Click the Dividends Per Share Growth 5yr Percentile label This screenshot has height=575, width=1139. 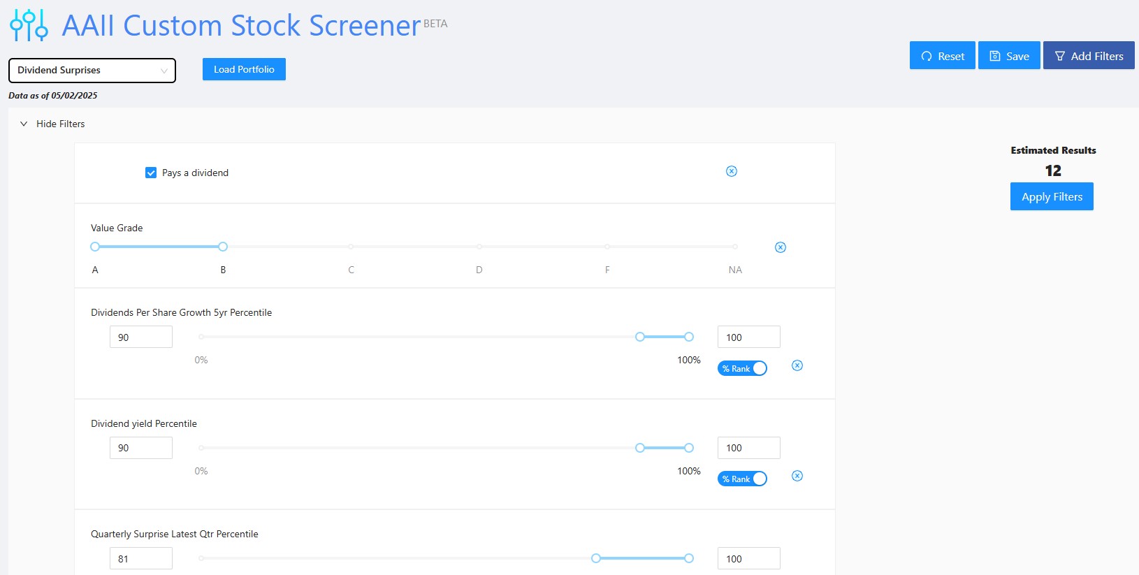(182, 312)
